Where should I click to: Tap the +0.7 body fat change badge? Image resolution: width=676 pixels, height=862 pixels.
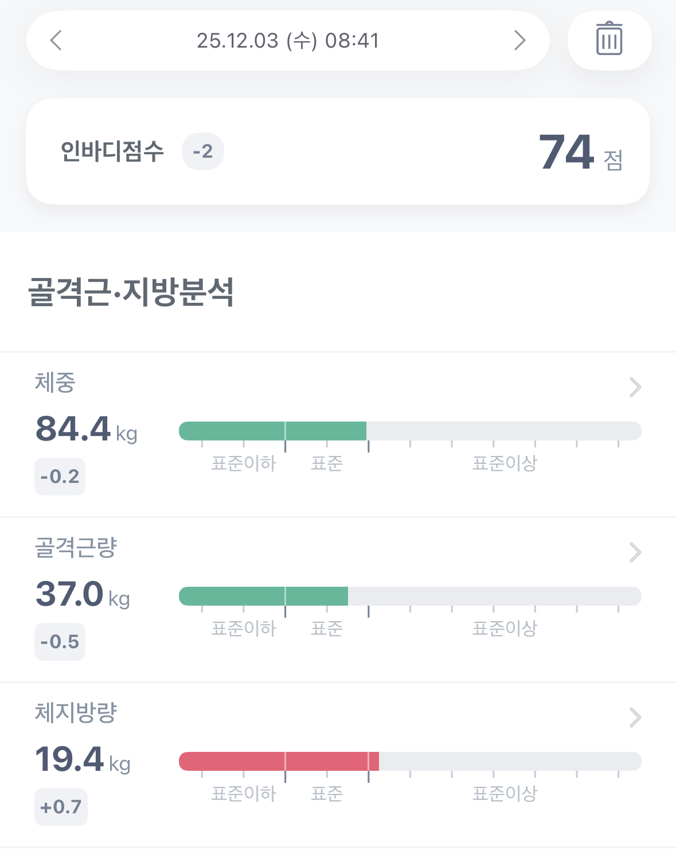tap(61, 807)
